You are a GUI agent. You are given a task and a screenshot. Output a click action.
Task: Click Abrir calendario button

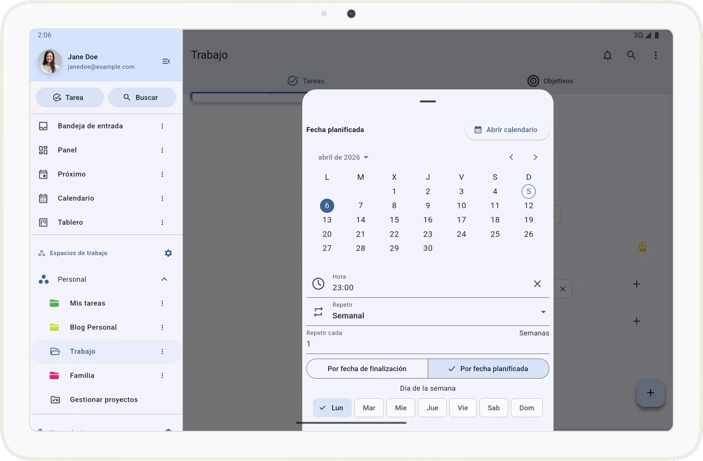coord(507,130)
